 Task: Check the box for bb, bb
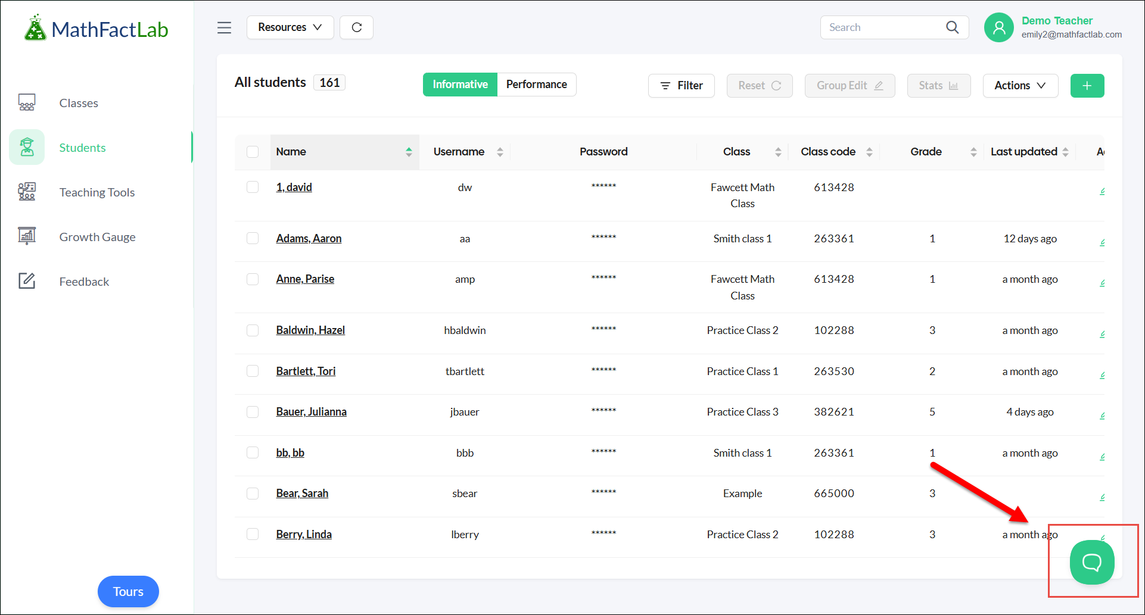[x=253, y=452]
